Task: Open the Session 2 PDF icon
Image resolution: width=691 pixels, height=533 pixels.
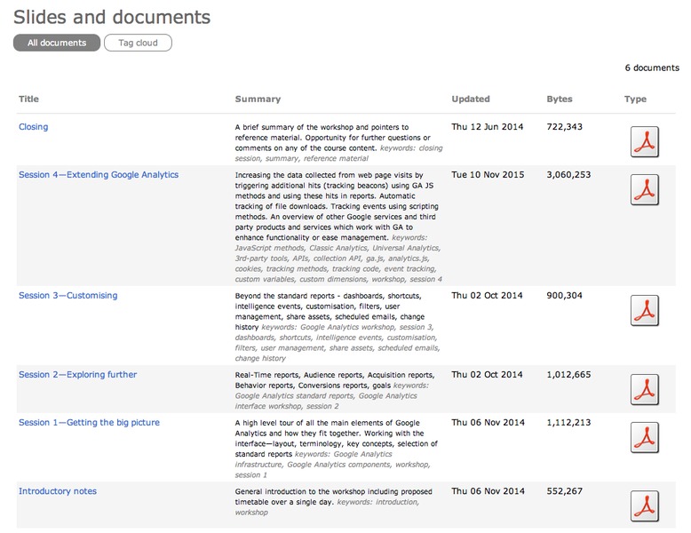Action: [644, 389]
